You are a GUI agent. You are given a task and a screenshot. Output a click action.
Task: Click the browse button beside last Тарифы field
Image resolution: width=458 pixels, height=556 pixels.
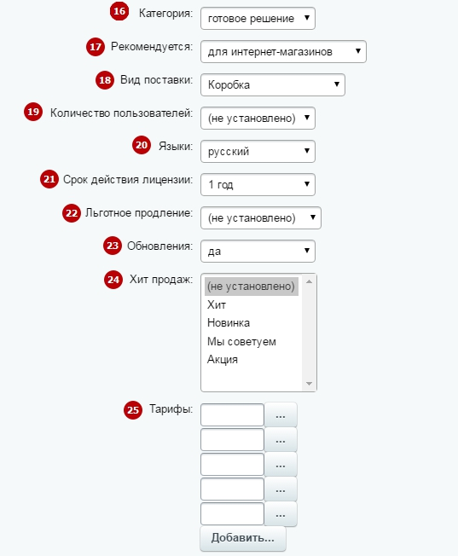(x=281, y=514)
